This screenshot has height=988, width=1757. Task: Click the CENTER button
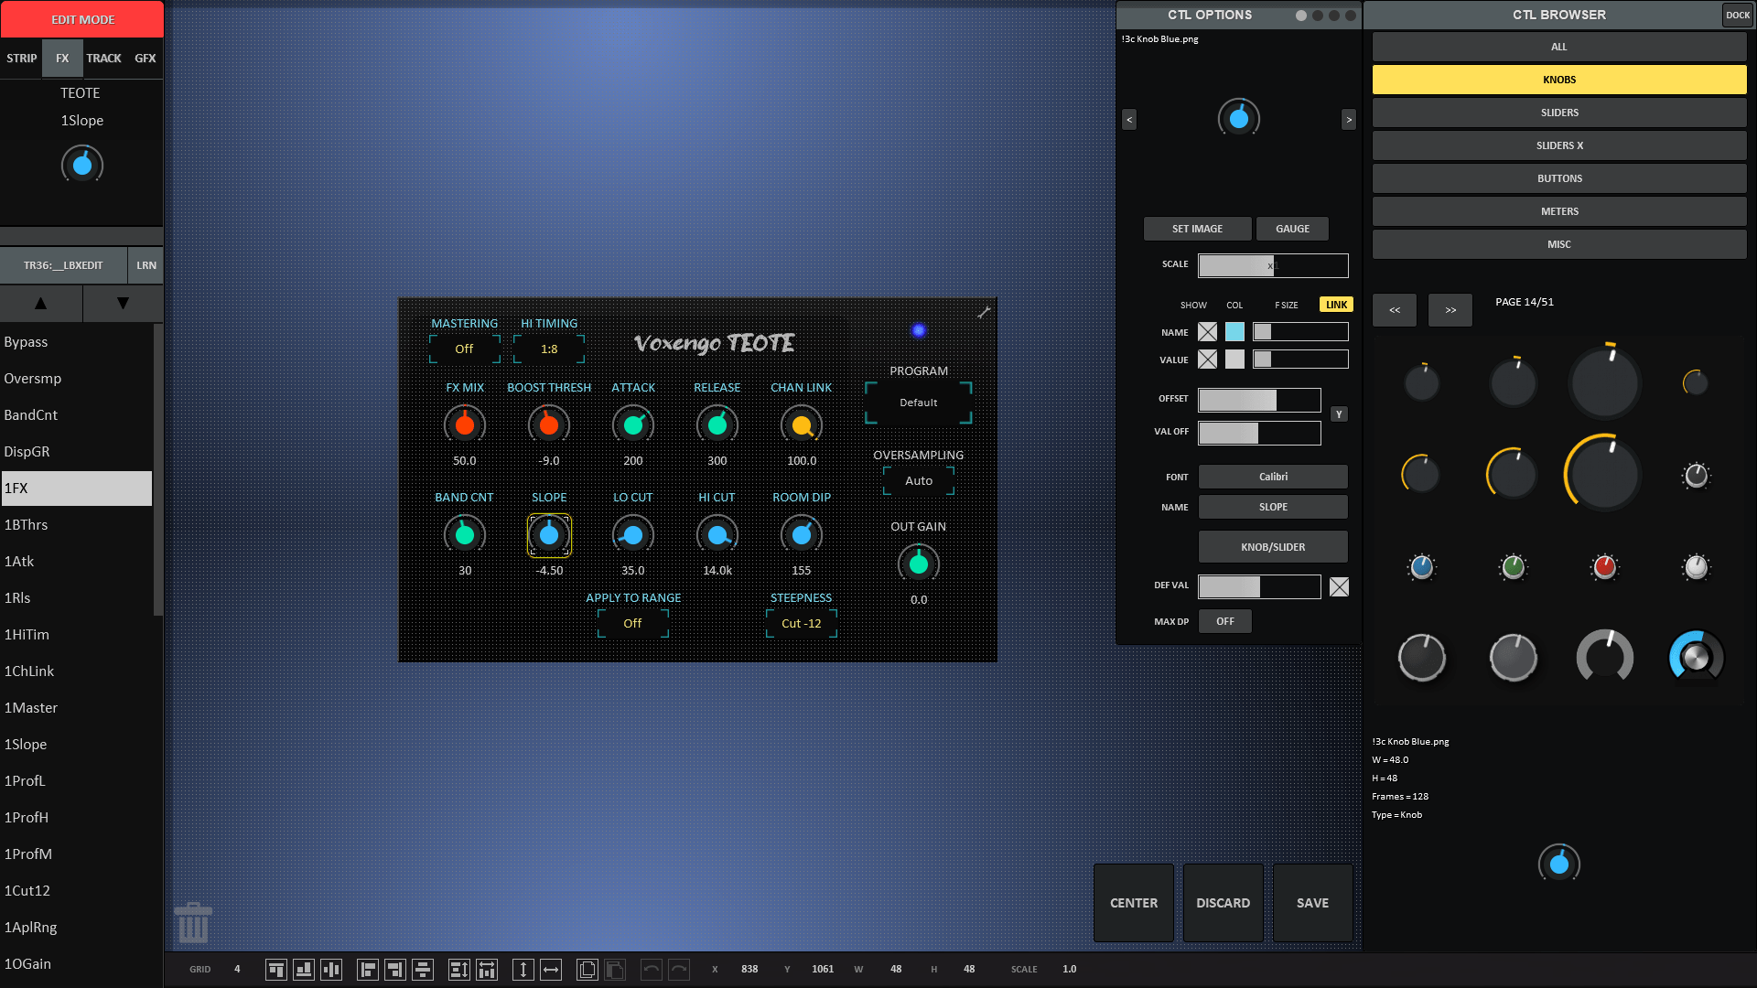[x=1134, y=903]
